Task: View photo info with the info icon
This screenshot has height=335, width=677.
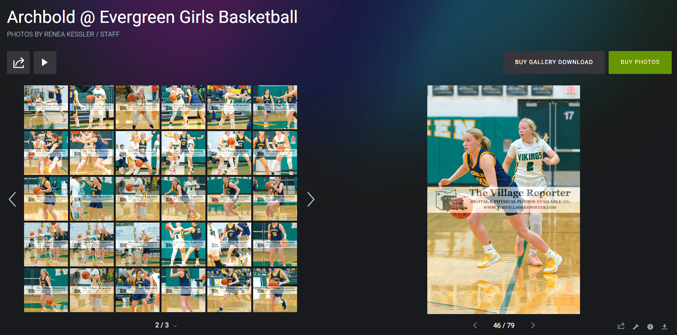Action: click(650, 327)
